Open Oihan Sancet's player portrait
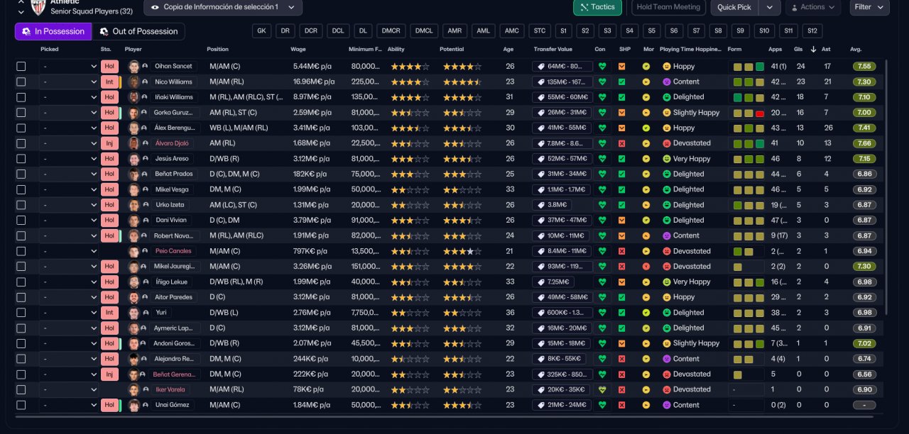Viewport: 909px width, 434px height. (x=134, y=67)
